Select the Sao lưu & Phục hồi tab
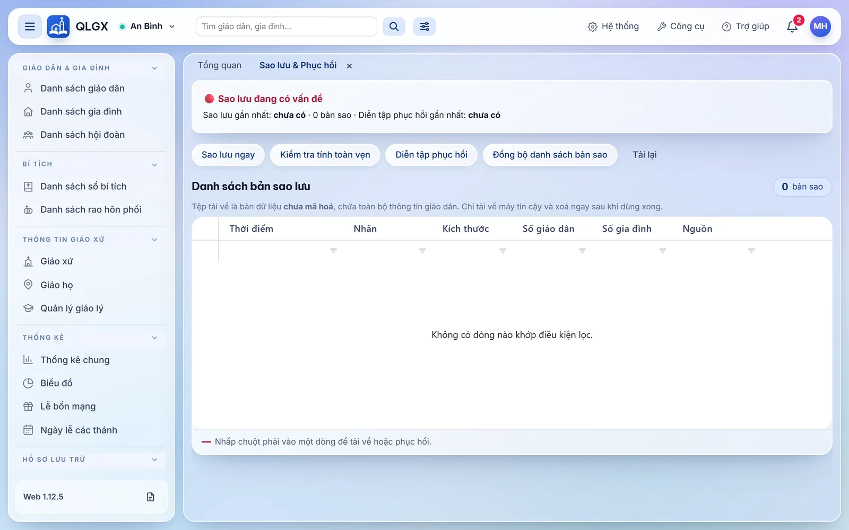 298,65
